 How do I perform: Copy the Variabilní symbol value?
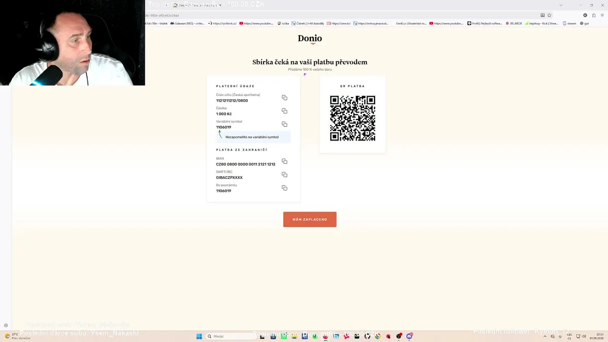285,124
